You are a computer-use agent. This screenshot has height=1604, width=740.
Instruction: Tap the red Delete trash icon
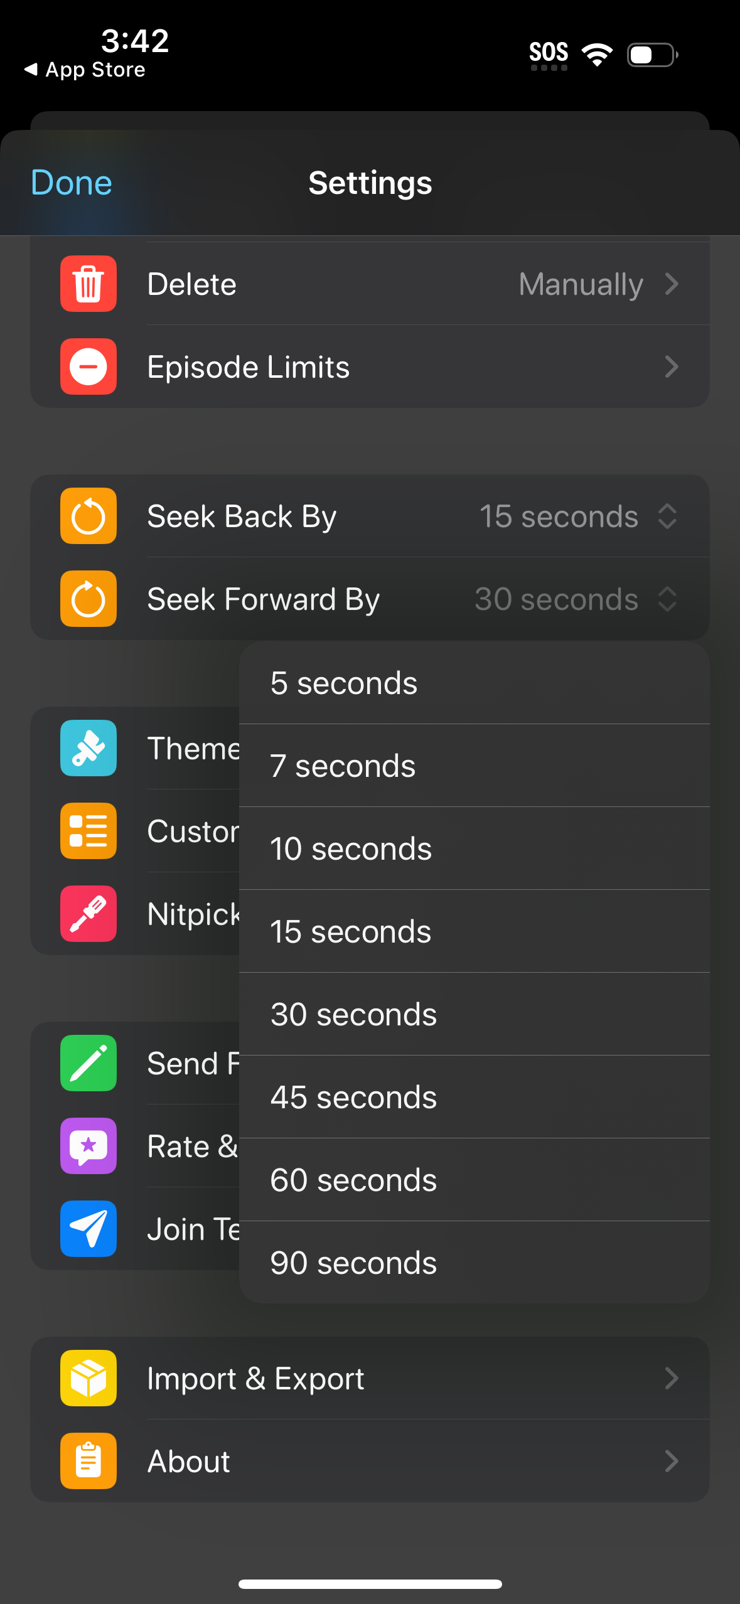click(x=88, y=284)
